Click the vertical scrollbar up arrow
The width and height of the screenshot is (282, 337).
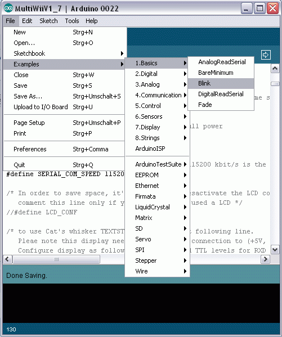pos(275,69)
